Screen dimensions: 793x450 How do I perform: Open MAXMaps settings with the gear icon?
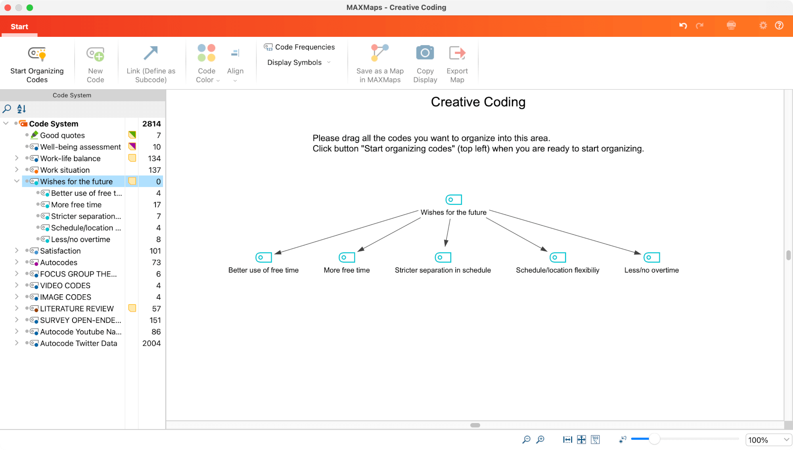pos(763,25)
